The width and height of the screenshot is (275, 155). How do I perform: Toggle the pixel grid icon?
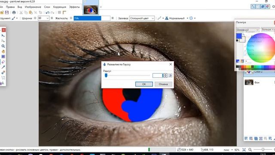click(x=59, y=12)
